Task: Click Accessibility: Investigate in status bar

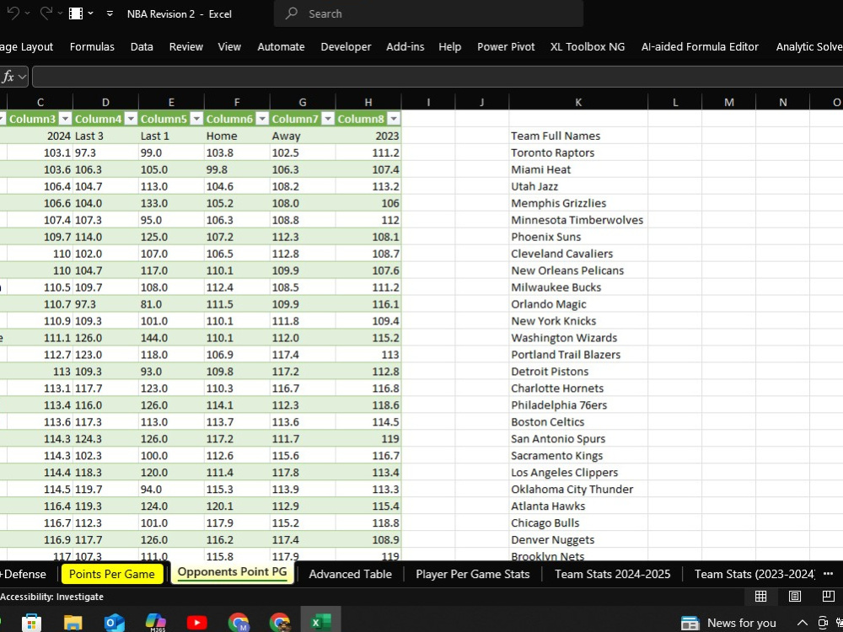Action: tap(51, 597)
